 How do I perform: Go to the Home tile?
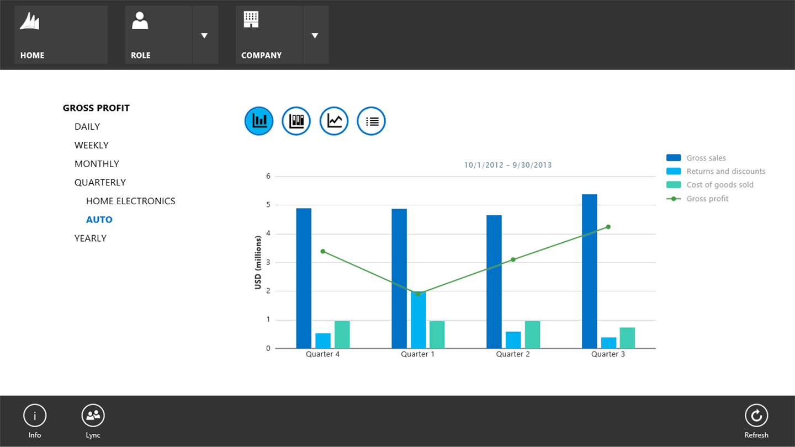click(61, 35)
